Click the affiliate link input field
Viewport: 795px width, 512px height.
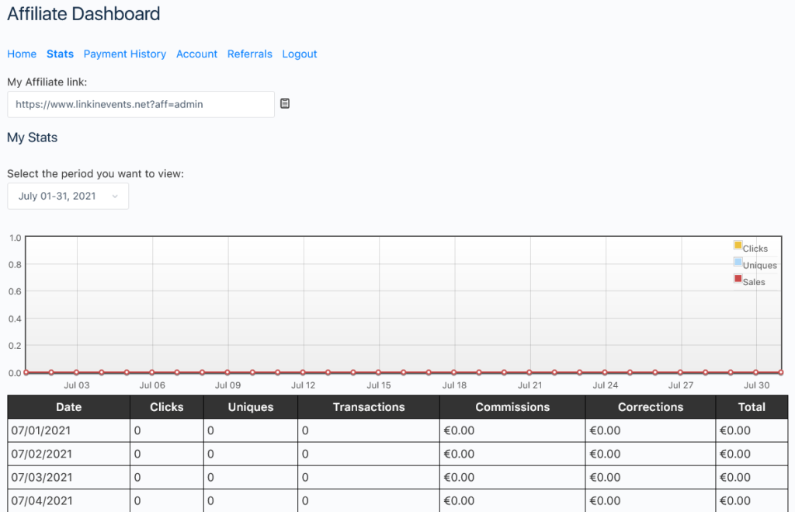[141, 105]
